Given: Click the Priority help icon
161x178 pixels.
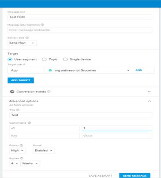Looking at the screenshot, I should click(x=21, y=145).
